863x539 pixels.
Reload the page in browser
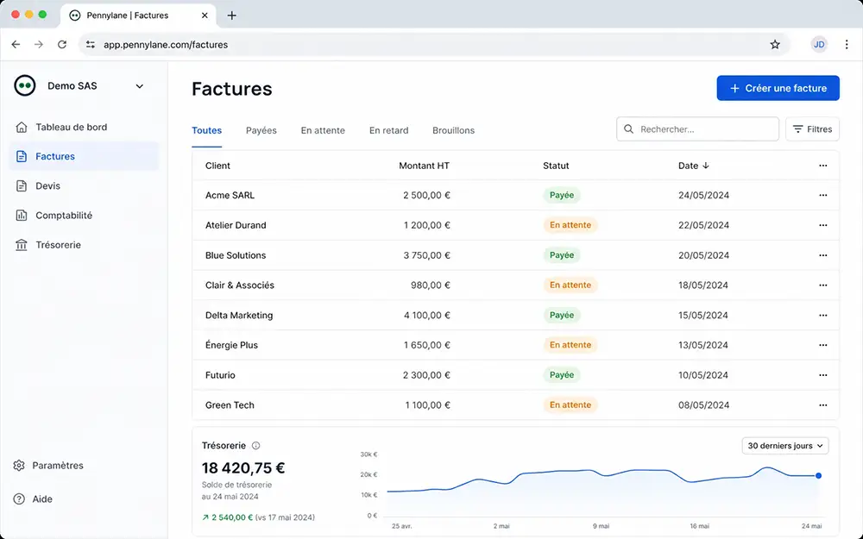point(62,45)
